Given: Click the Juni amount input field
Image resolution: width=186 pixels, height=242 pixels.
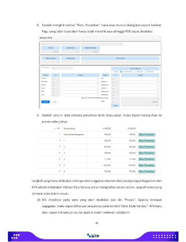Looking at the screenshot, I should [80, 95].
